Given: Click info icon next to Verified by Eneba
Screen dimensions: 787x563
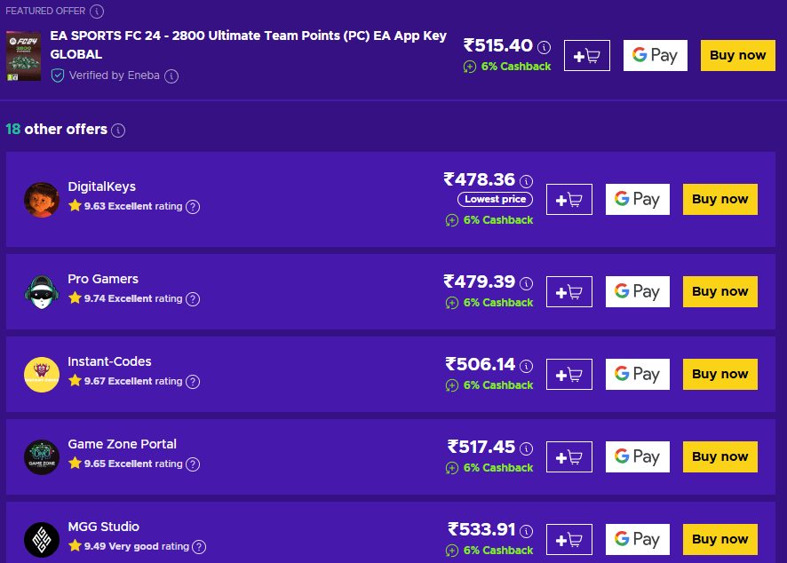Looking at the screenshot, I should click(x=171, y=76).
